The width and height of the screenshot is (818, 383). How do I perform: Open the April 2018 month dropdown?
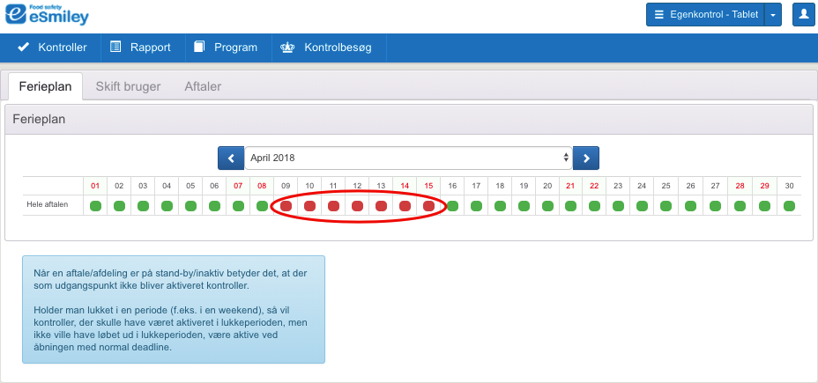(x=408, y=158)
